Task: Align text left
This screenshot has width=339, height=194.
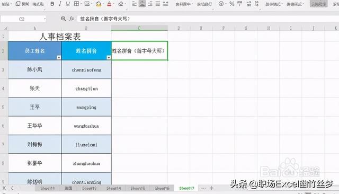Action: tap(134, 4)
